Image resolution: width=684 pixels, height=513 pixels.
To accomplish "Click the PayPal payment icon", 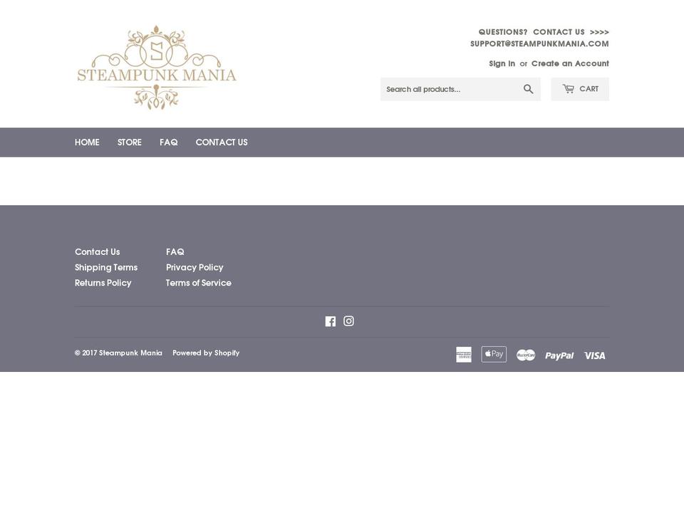I will [x=559, y=356].
